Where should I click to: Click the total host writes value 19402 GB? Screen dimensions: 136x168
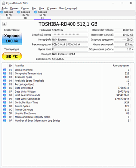(x=124, y=35)
